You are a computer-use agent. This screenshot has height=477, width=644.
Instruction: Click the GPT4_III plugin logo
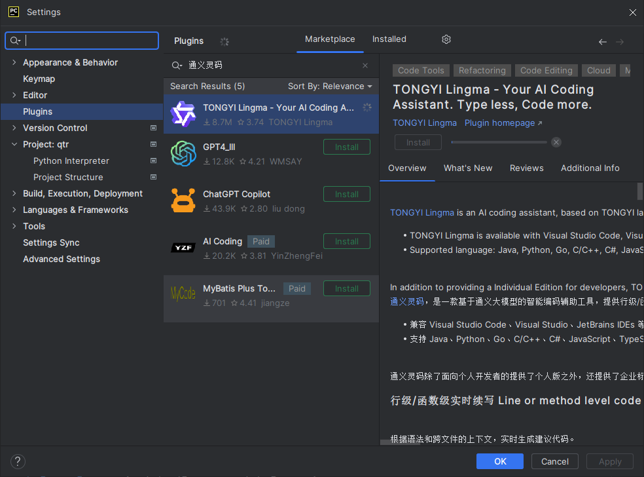tap(183, 153)
